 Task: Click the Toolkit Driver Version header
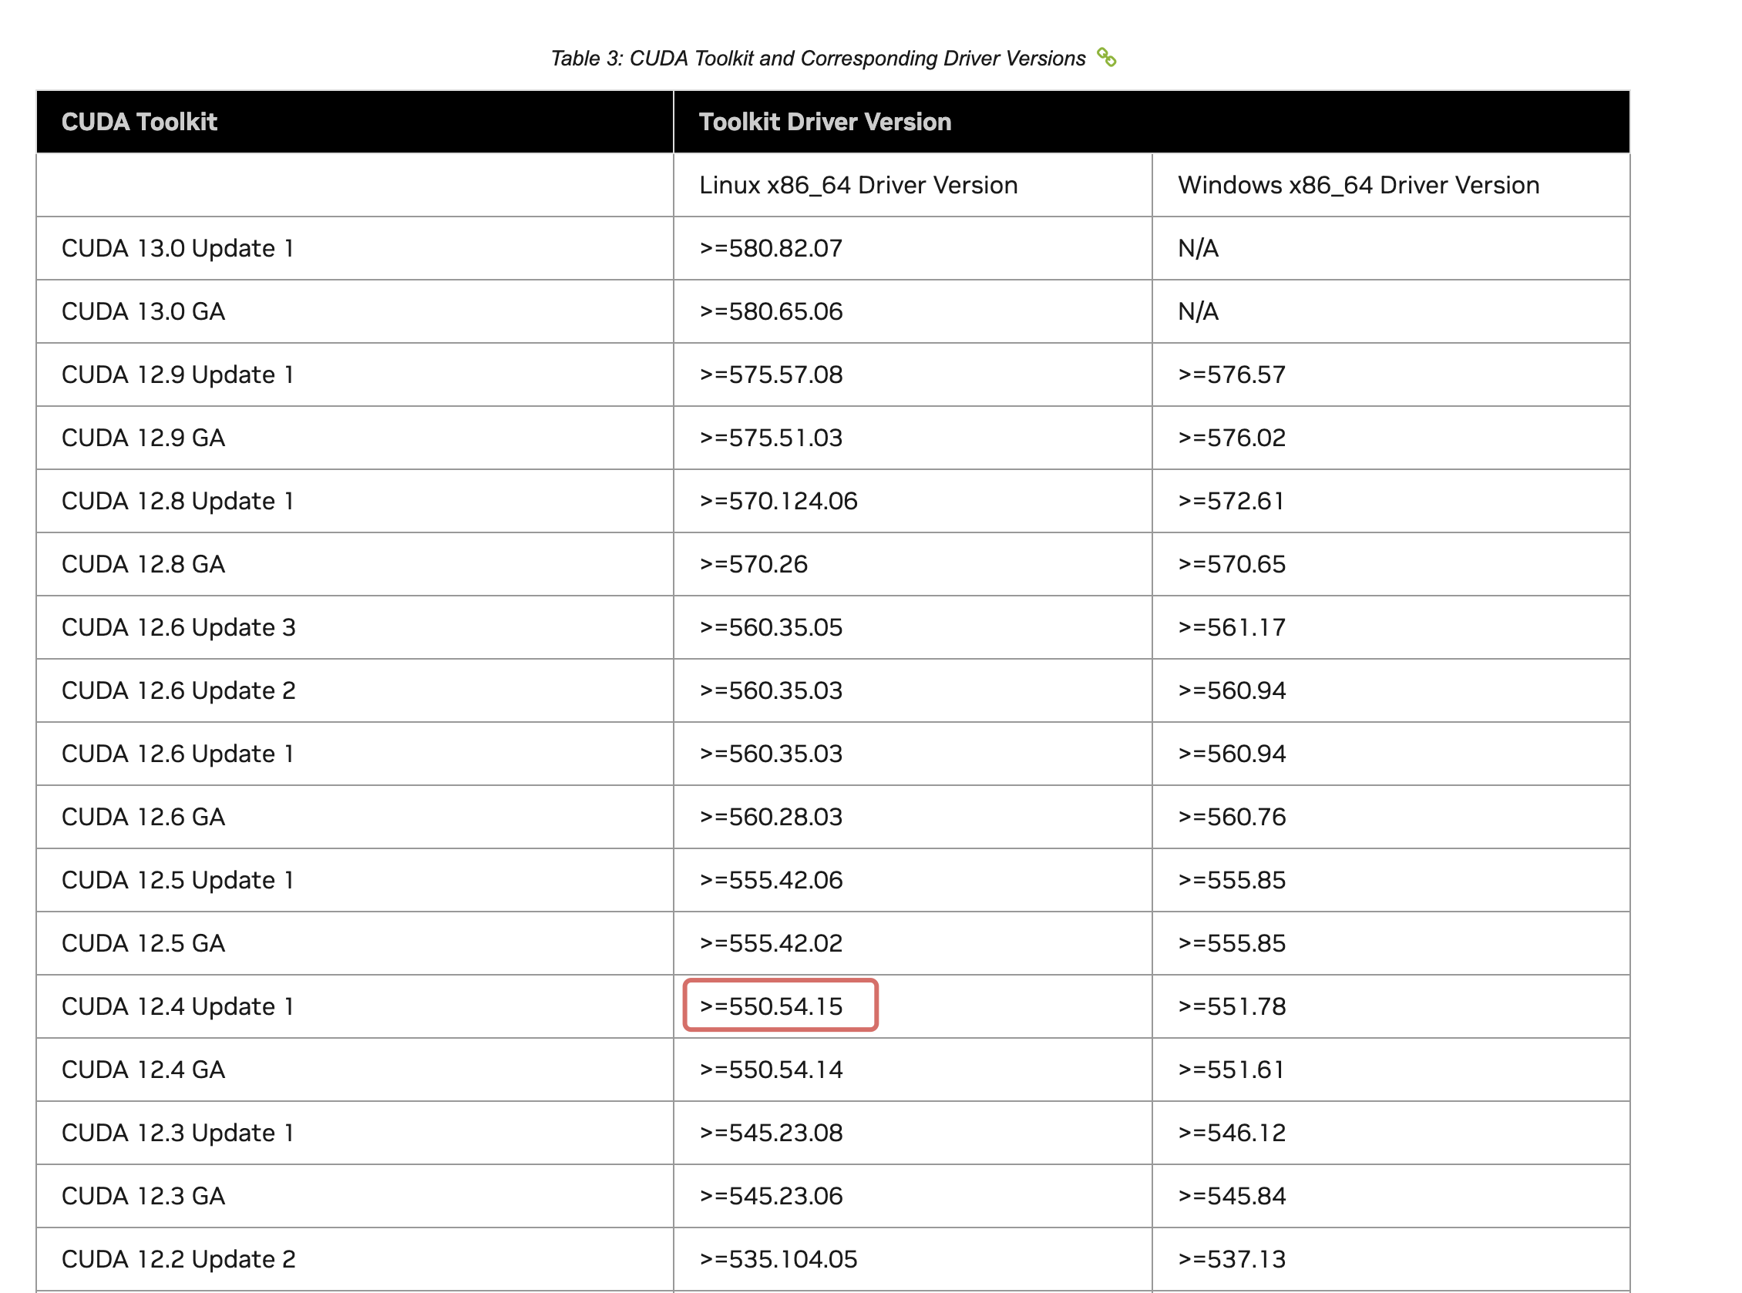click(x=825, y=121)
